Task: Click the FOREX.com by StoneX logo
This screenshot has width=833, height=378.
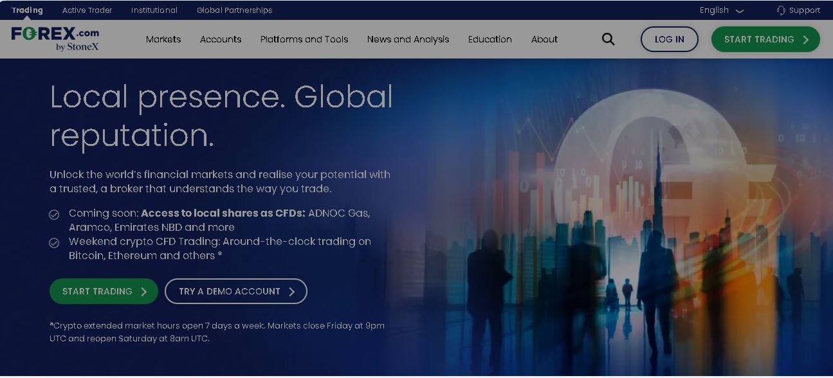Action: pyautogui.click(x=55, y=39)
